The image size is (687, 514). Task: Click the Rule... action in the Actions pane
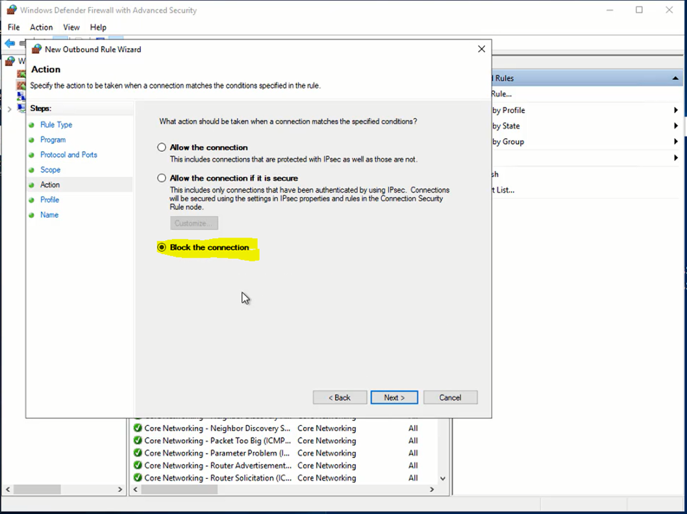pos(502,93)
